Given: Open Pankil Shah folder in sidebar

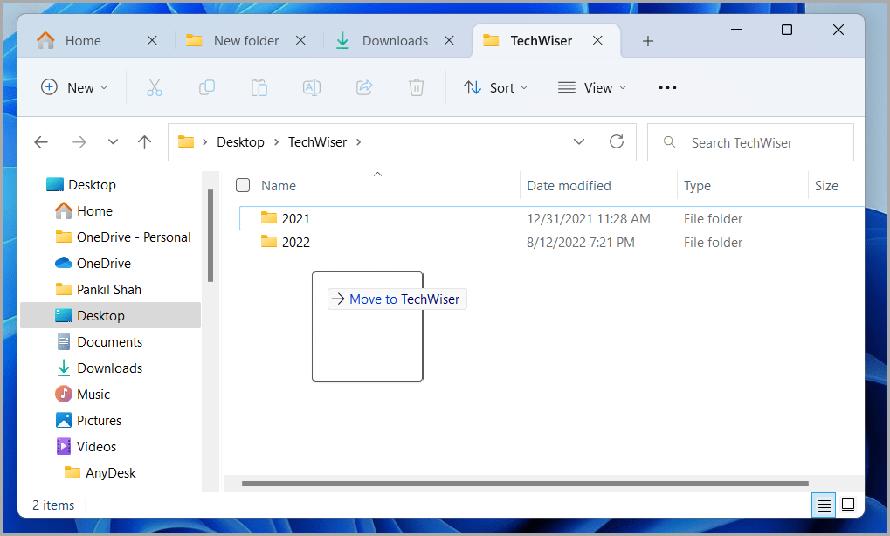Looking at the screenshot, I should (x=98, y=289).
